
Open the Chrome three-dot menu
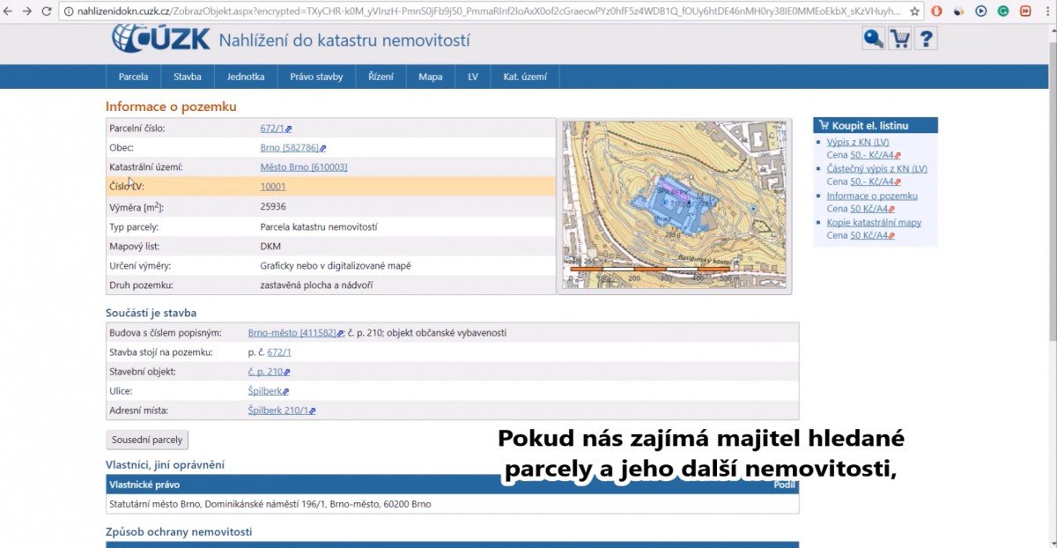pos(1046,11)
